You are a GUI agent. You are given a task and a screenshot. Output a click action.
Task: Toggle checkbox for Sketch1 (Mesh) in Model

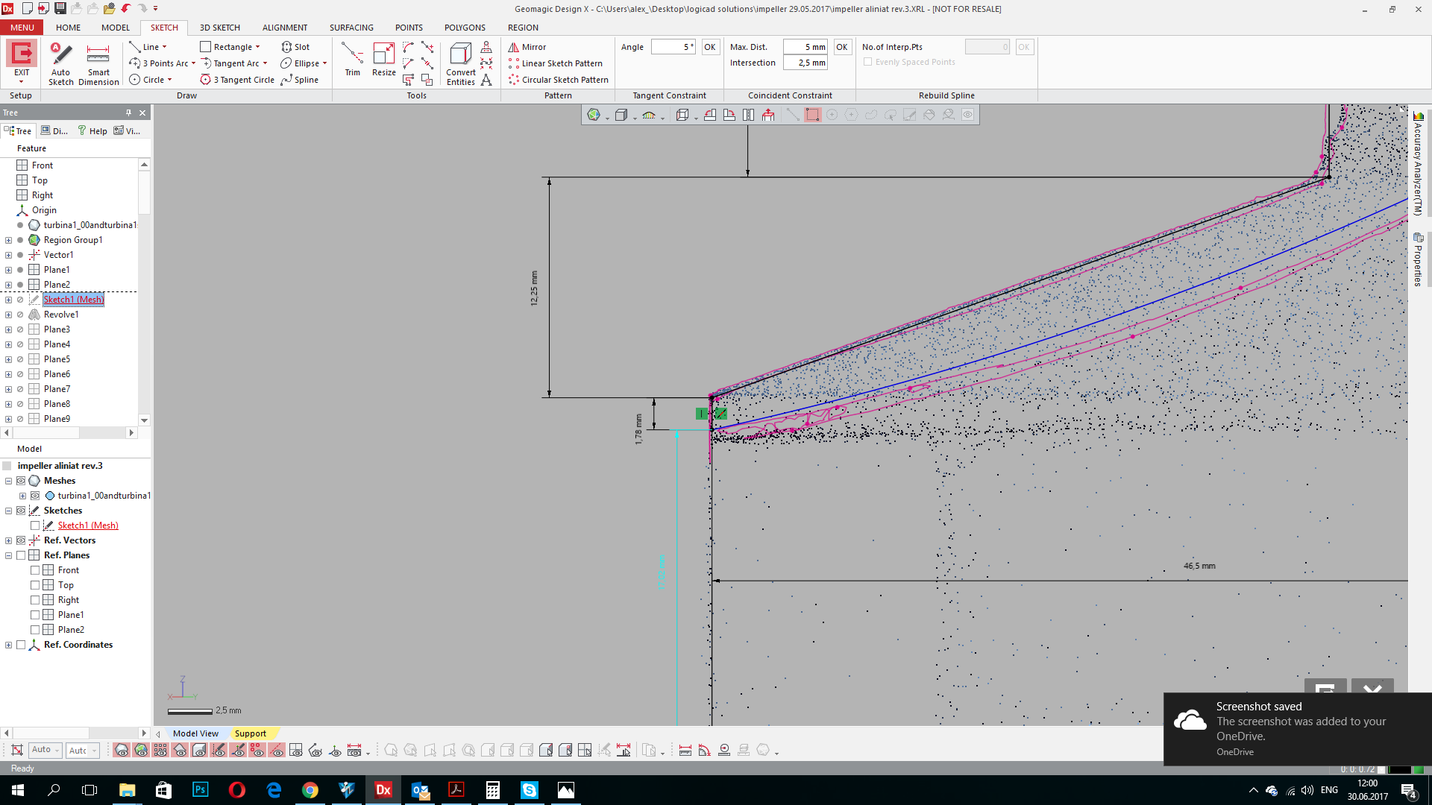pyautogui.click(x=35, y=525)
